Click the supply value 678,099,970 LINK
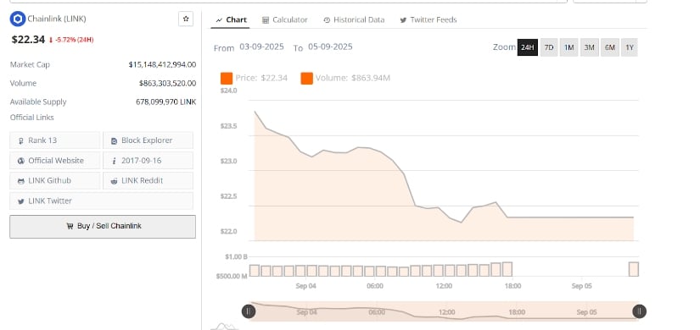The image size is (700, 330). (x=165, y=102)
